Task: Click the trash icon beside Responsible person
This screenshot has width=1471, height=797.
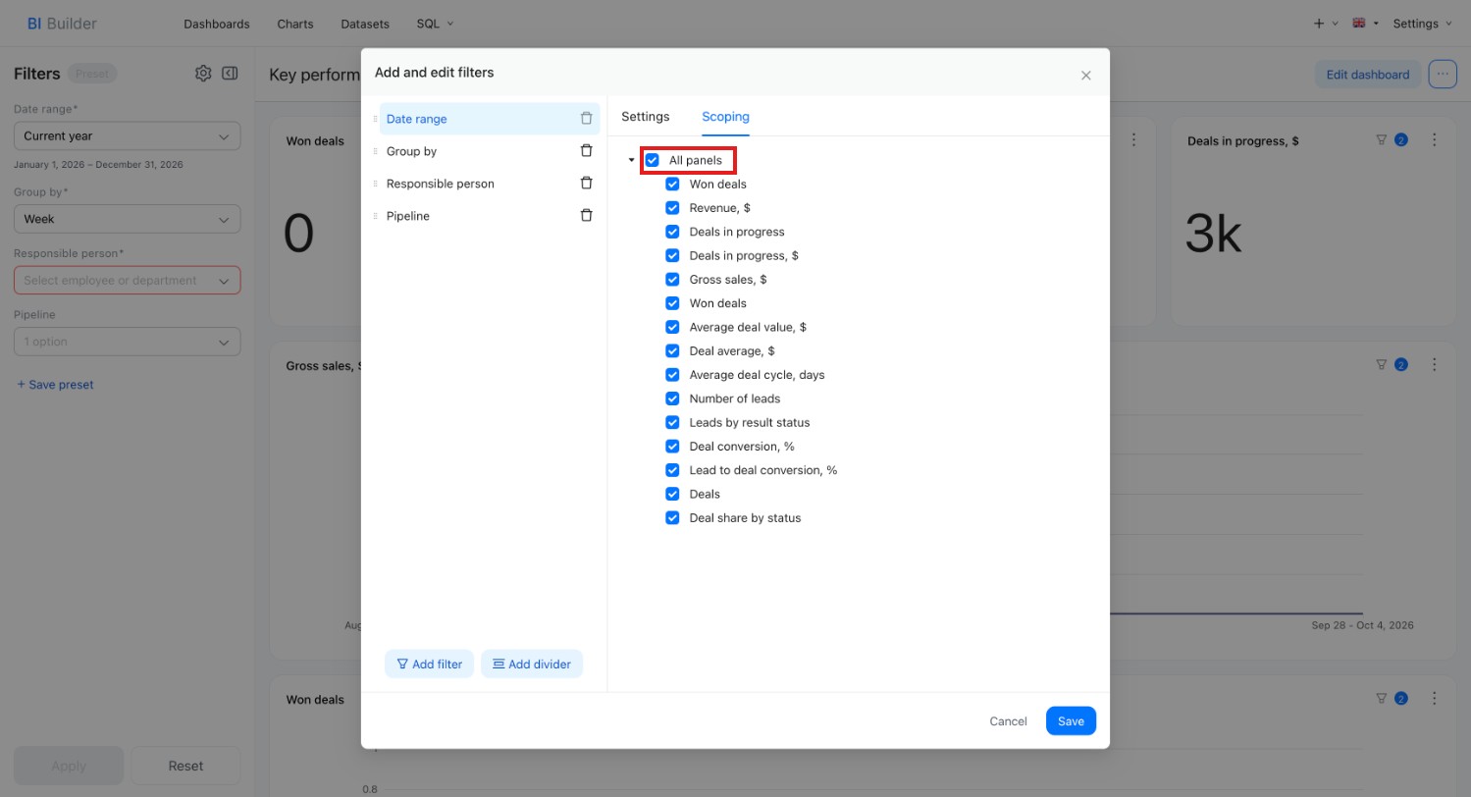Action: [587, 184]
